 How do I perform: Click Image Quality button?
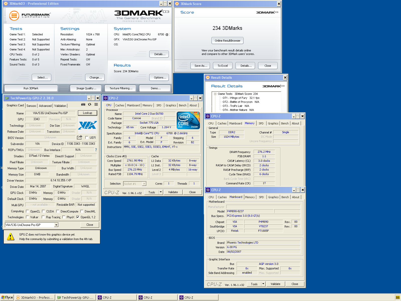[x=86, y=88]
